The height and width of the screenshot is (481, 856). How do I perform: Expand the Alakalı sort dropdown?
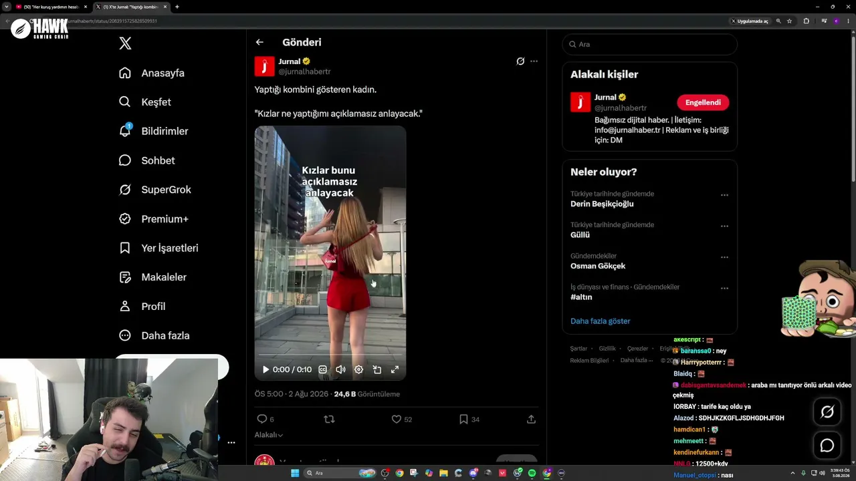pos(268,435)
